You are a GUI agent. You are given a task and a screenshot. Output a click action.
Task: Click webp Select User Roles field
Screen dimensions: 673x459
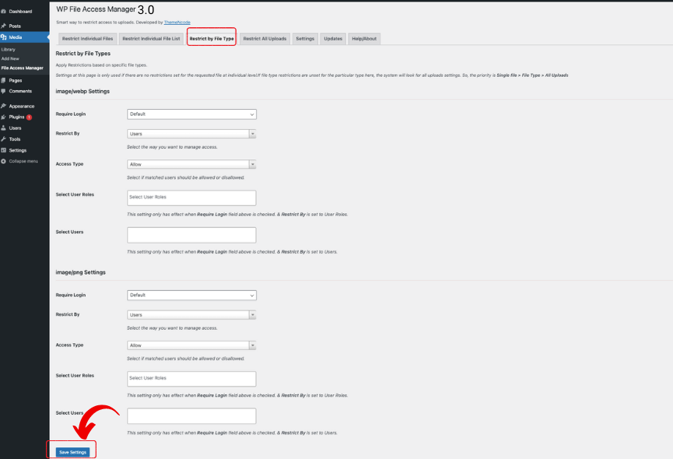click(192, 198)
